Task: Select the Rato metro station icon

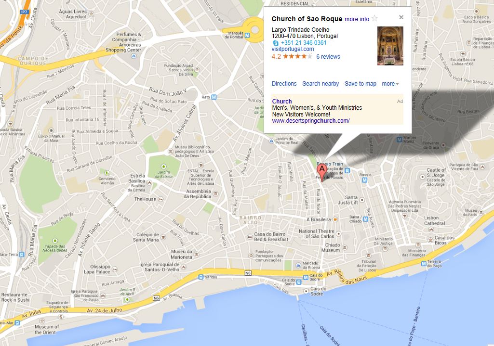Action: [x=214, y=97]
